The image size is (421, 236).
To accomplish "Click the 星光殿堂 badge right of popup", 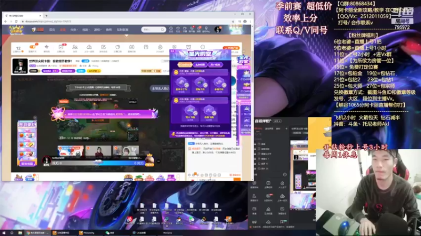I will tap(244, 61).
